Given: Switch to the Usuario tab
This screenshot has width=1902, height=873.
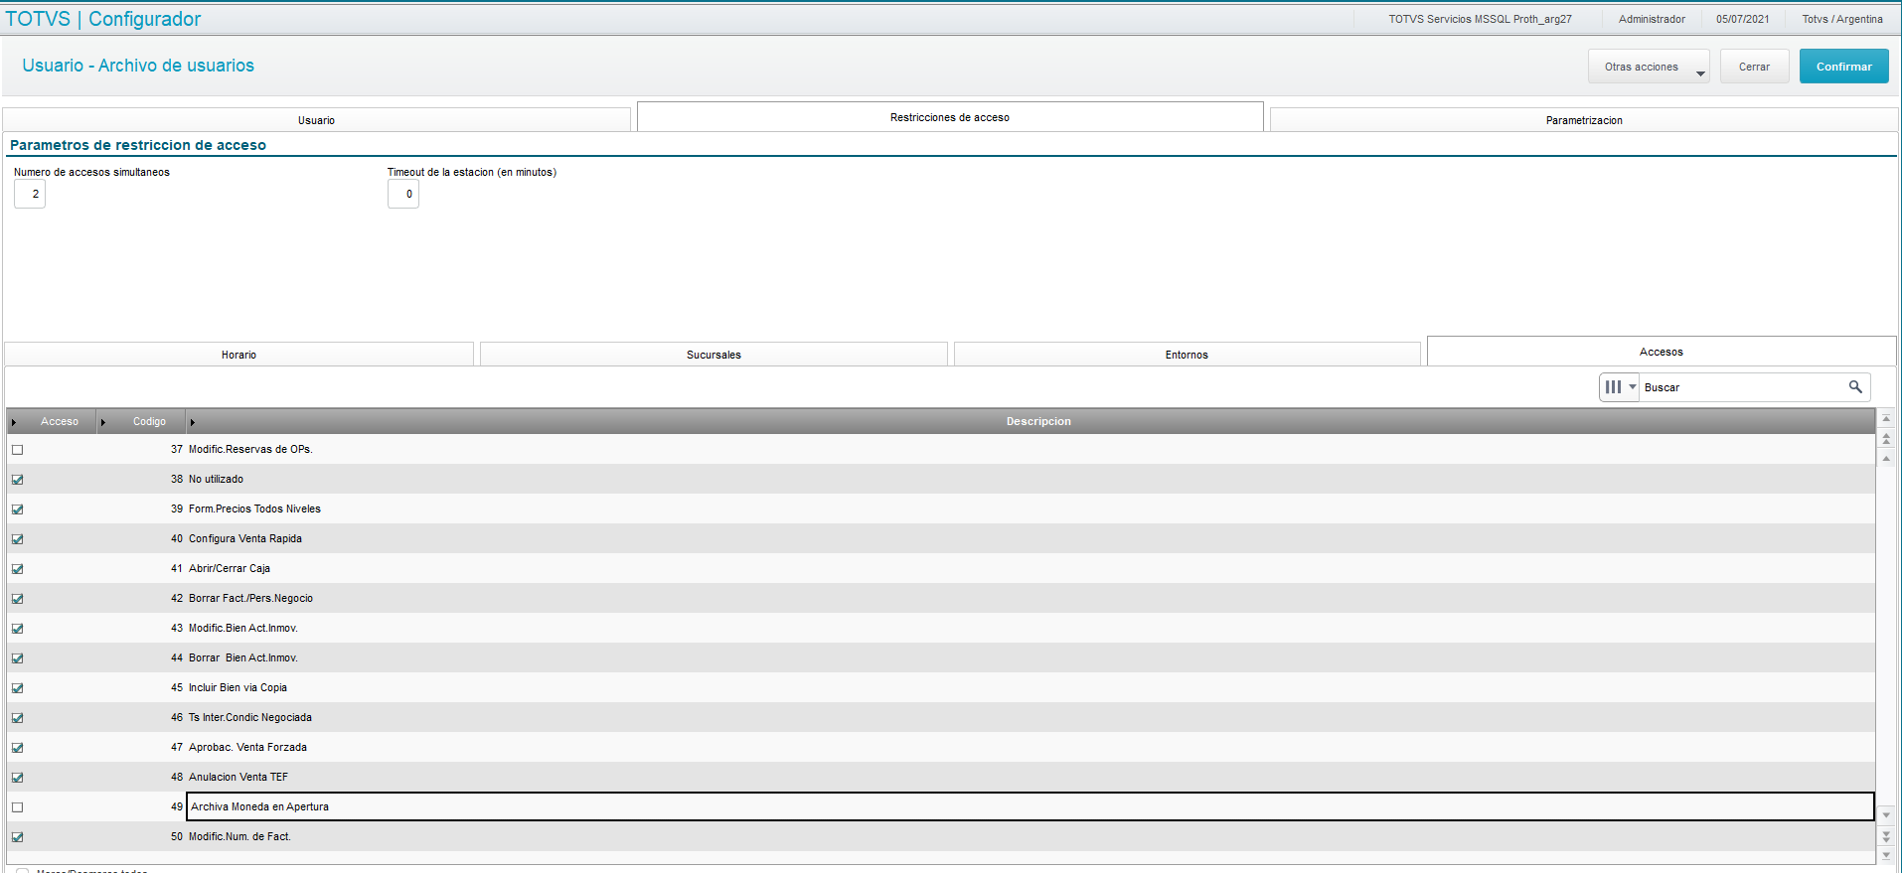Looking at the screenshot, I should (x=317, y=120).
